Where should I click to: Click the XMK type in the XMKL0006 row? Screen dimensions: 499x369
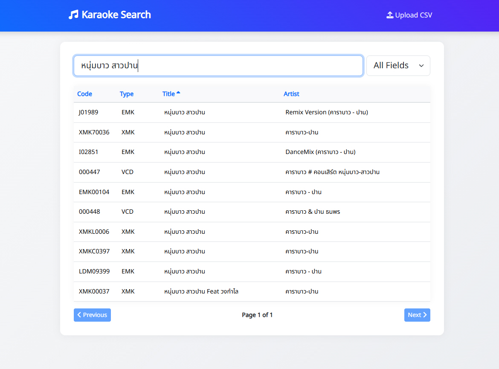128,232
